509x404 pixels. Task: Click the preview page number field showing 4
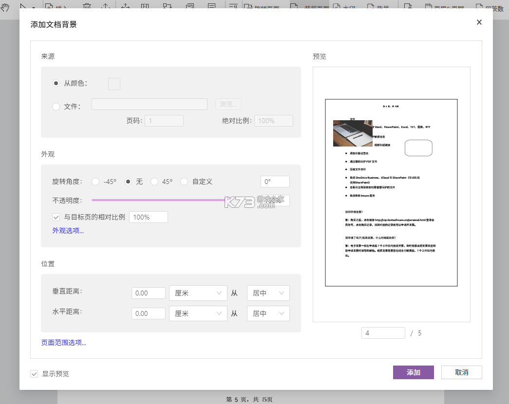point(383,333)
